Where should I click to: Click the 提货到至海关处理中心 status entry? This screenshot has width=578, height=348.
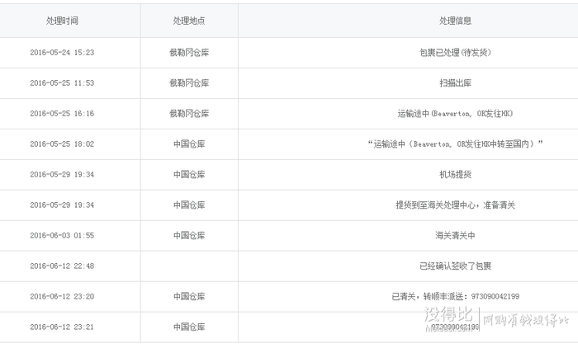click(455, 205)
